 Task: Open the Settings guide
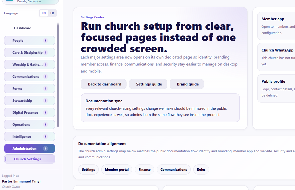148,84
